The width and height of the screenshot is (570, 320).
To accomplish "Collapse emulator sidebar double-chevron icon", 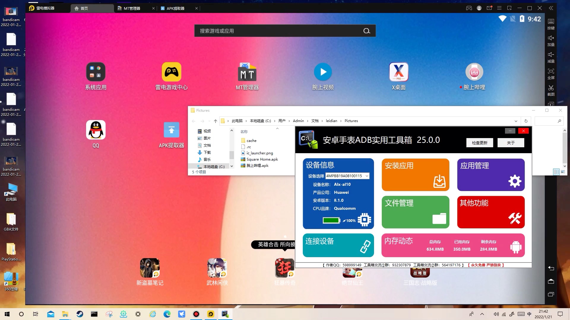I will (x=551, y=8).
